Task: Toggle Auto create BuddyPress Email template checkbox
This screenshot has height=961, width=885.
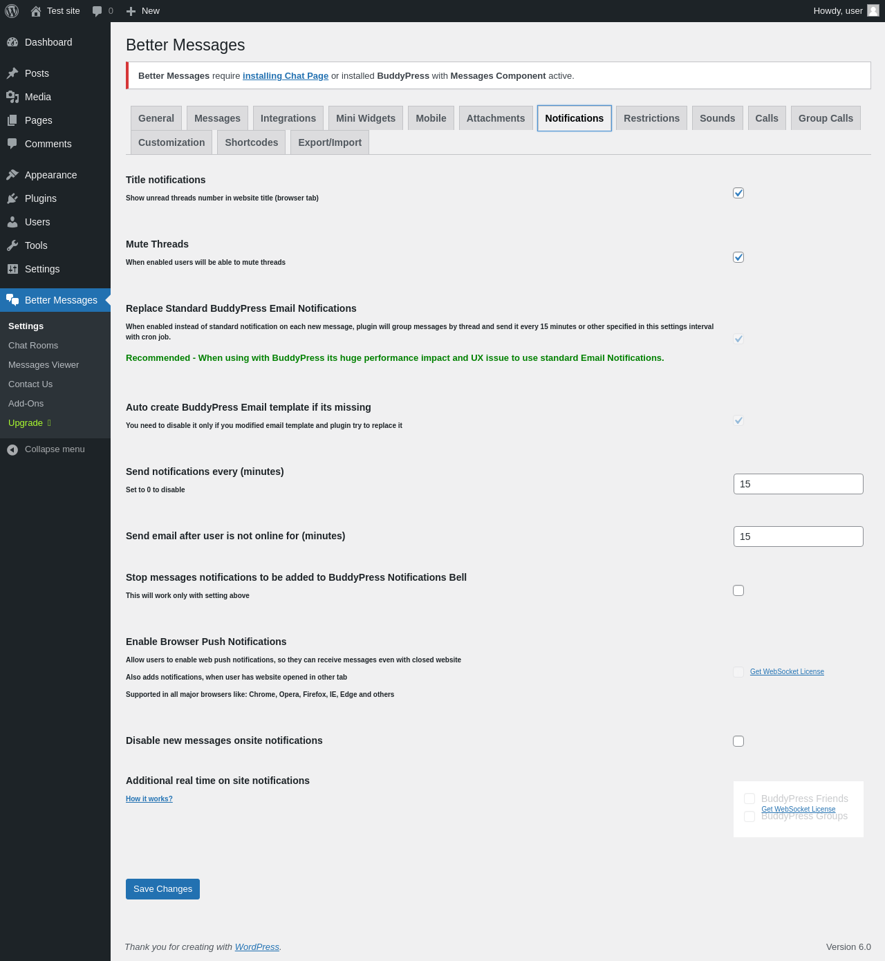Action: [x=738, y=420]
